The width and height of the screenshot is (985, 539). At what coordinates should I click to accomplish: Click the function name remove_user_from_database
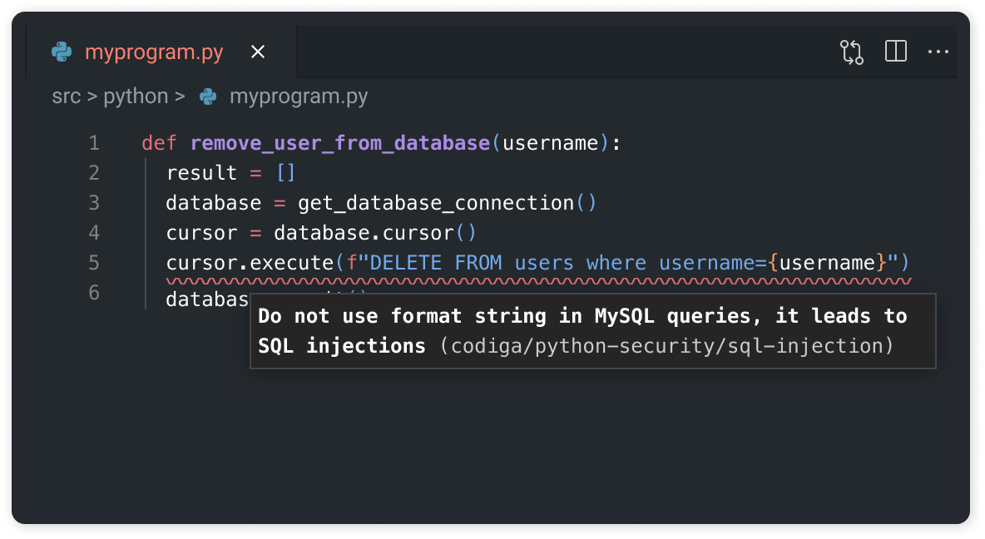point(339,142)
